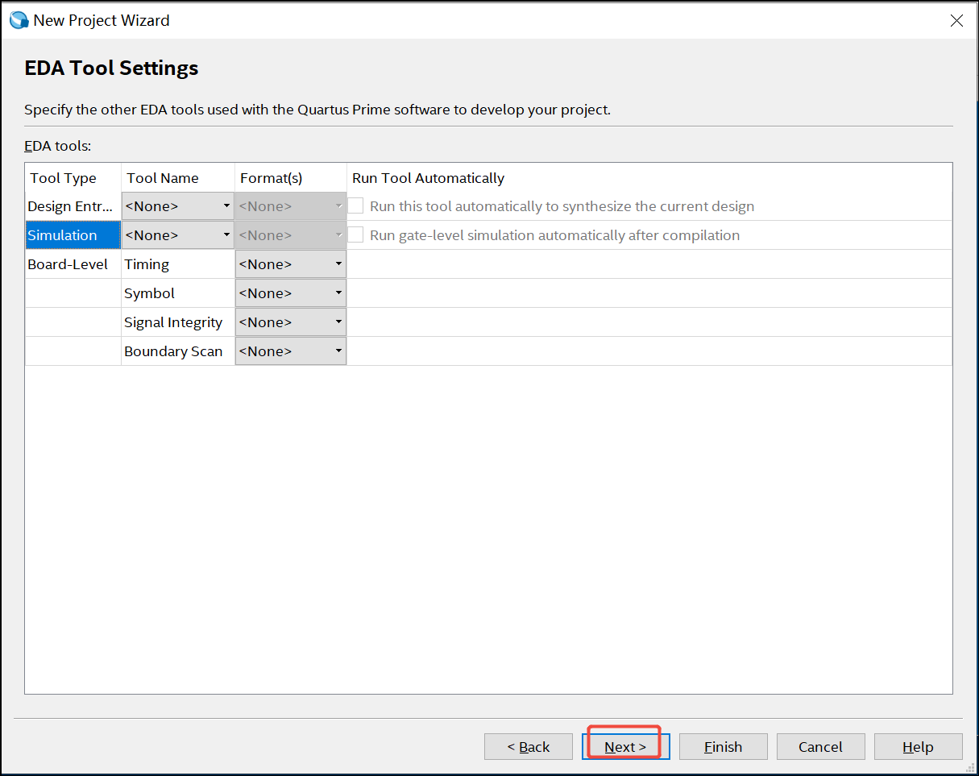
Task: Open Help for EDA Tool Settings
Action: pyautogui.click(x=919, y=747)
